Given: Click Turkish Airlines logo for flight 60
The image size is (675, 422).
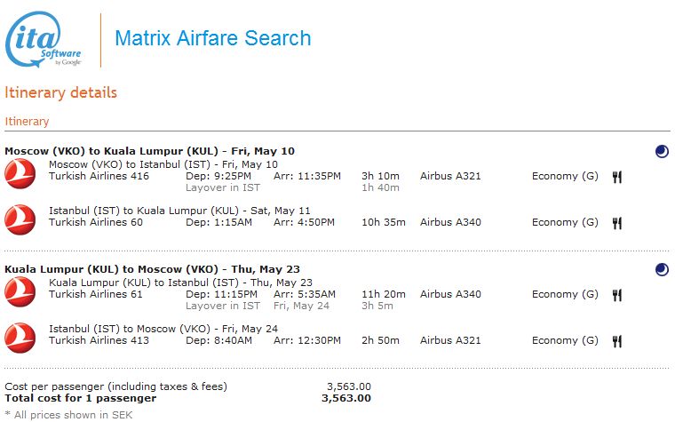Looking at the screenshot, I should pyautogui.click(x=20, y=218).
